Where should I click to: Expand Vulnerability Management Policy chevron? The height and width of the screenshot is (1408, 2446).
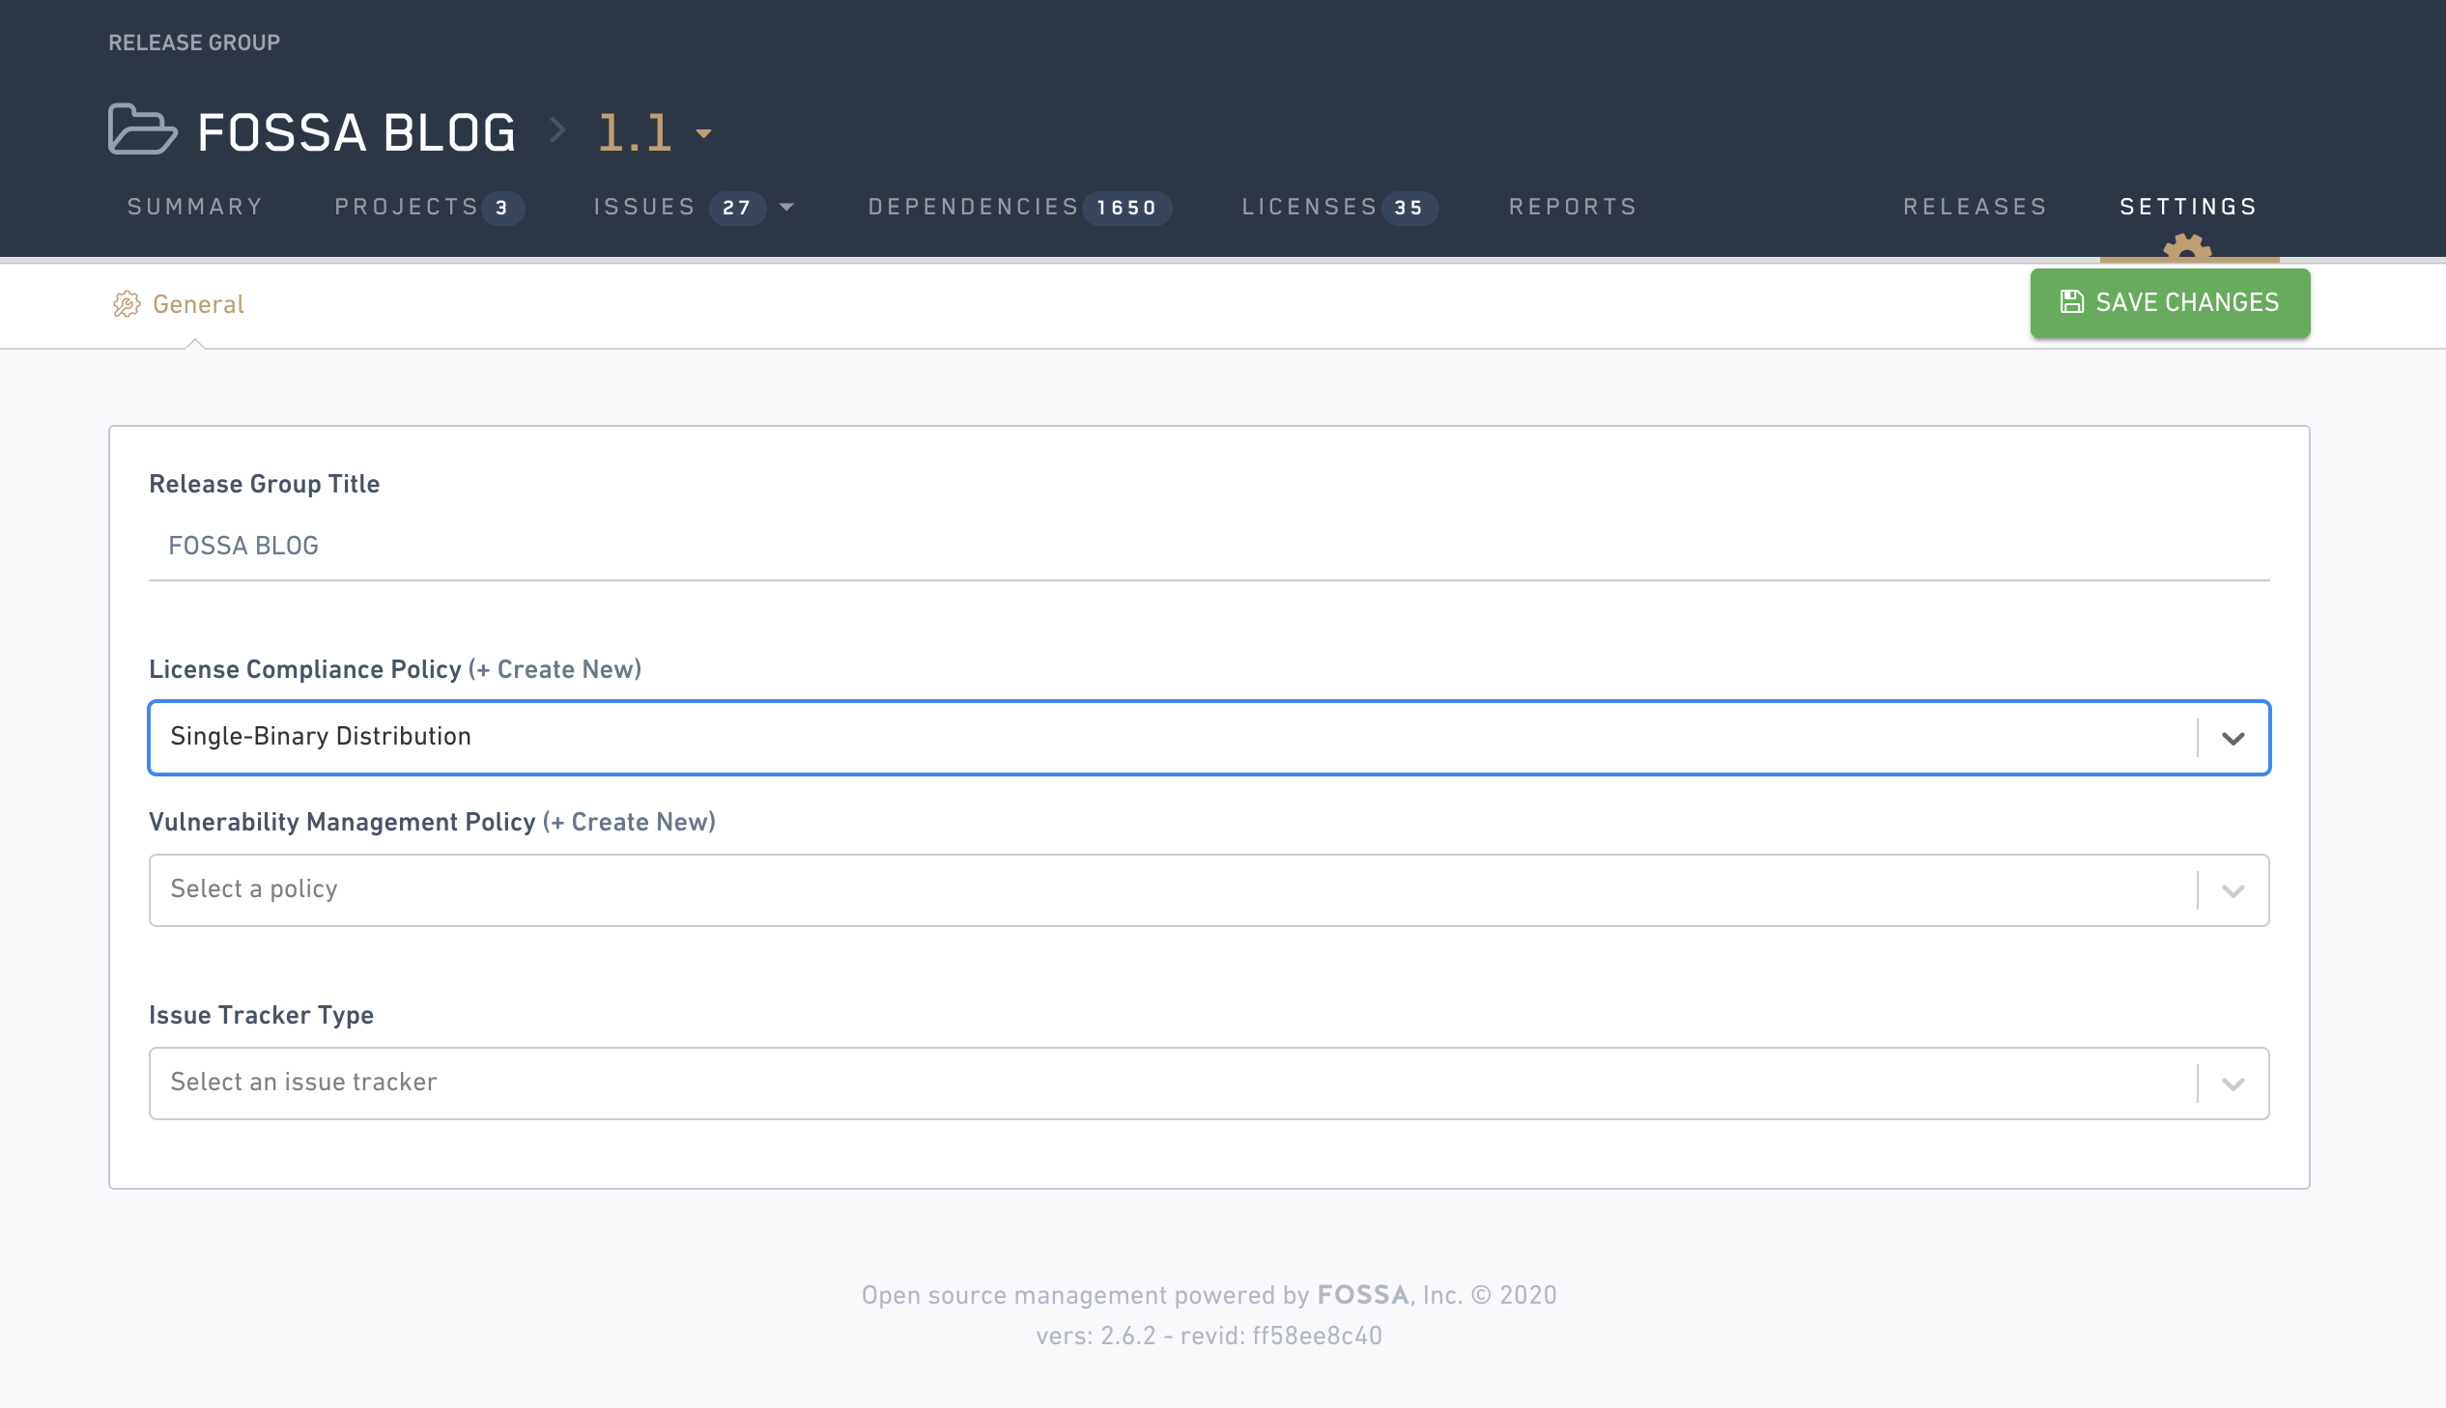2233,890
